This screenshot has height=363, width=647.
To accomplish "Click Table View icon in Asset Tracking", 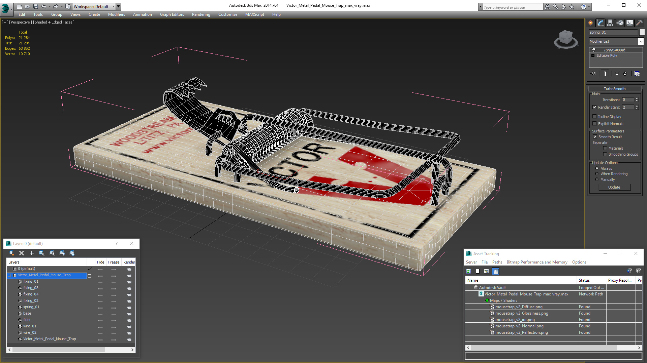I will [496, 271].
